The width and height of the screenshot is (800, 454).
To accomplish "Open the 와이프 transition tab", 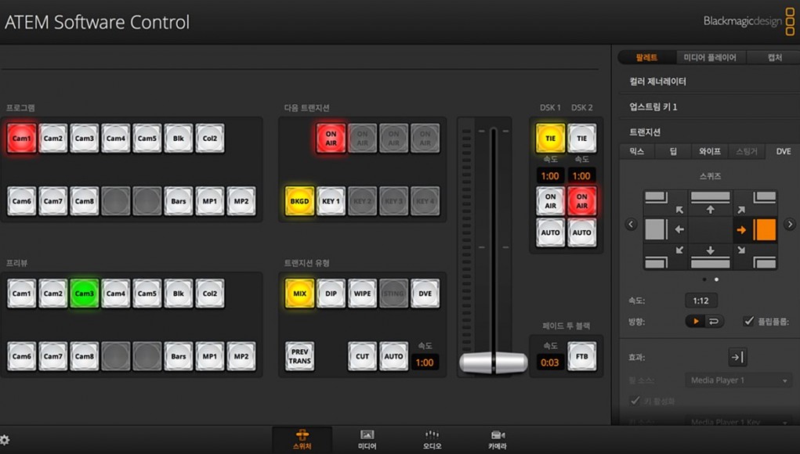I will pyautogui.click(x=710, y=151).
